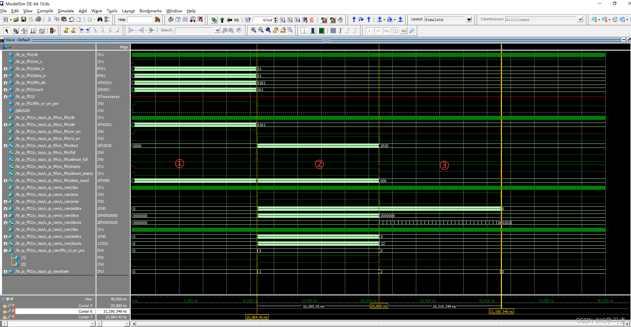The width and height of the screenshot is (631, 327).
Task: Toggle the lock on Cursor 7
Action: (x=5, y=317)
